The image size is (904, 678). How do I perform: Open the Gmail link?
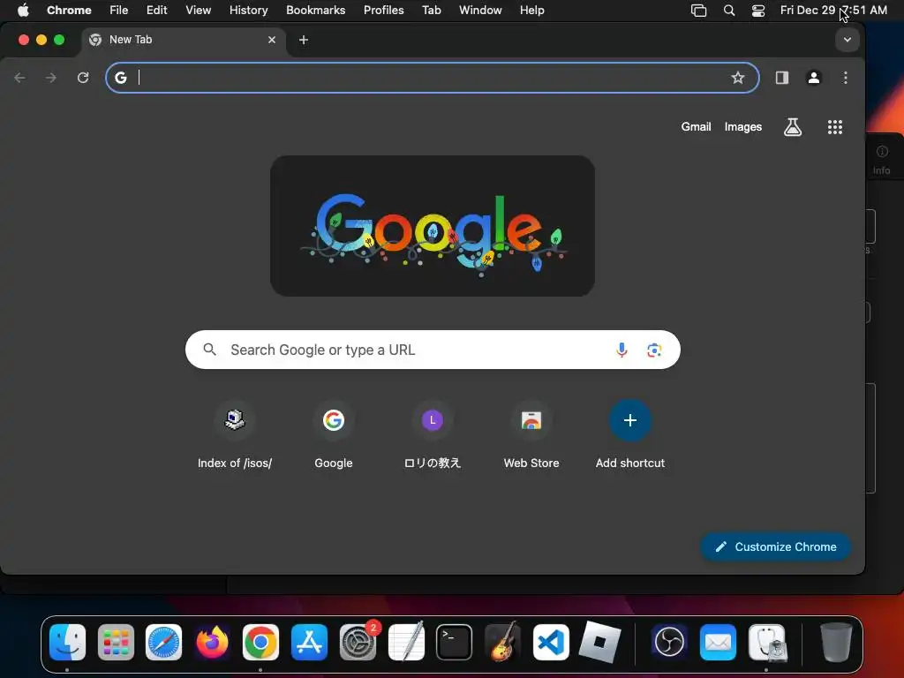(x=696, y=127)
